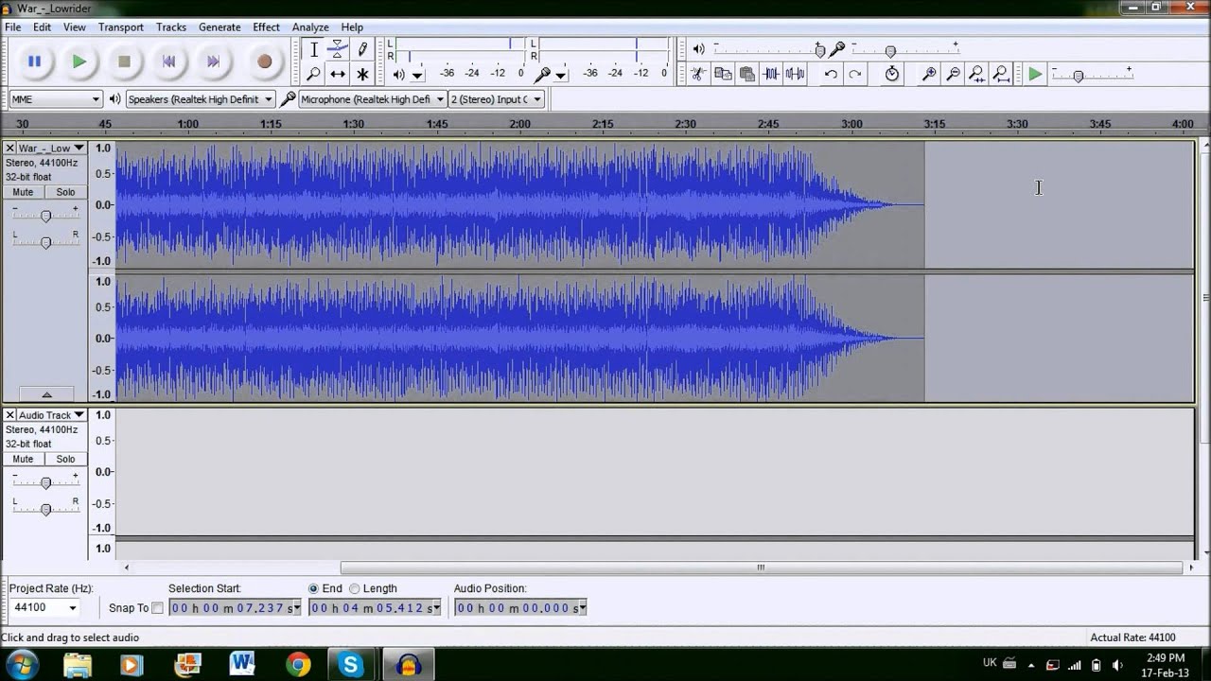1211x681 pixels.
Task: Open the Generate menu
Action: point(219,27)
